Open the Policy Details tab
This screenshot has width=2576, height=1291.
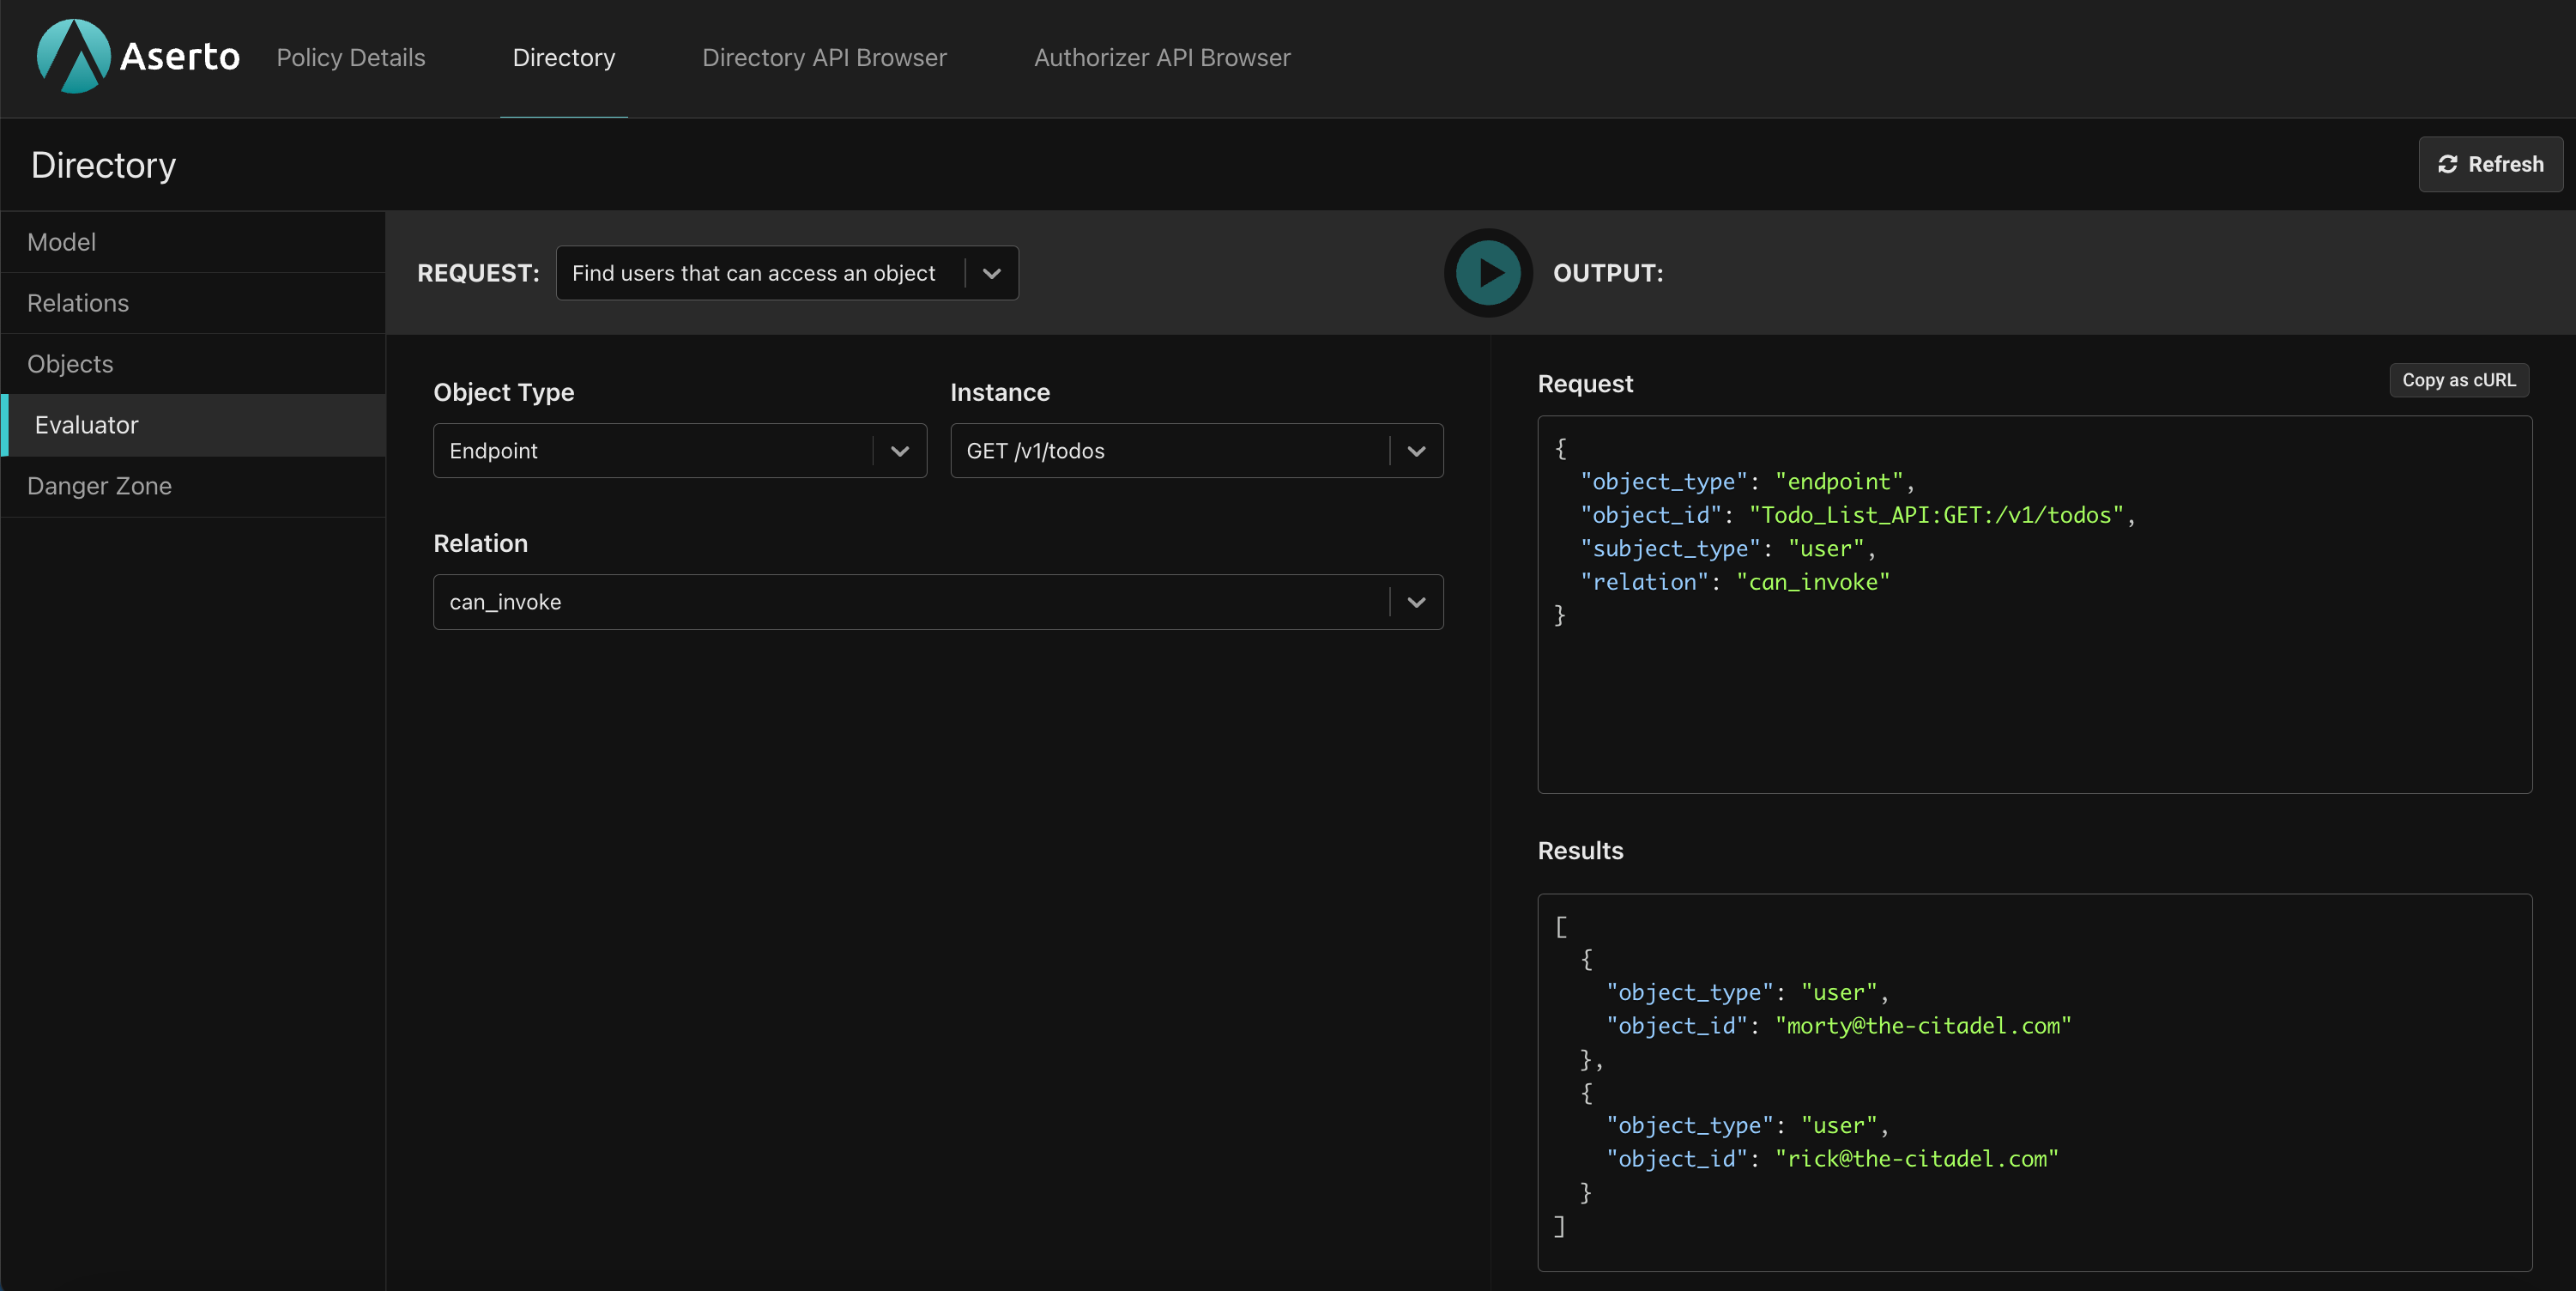point(351,58)
